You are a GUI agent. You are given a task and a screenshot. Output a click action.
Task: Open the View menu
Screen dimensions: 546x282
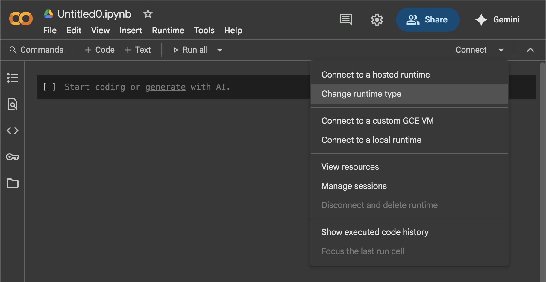pyautogui.click(x=100, y=30)
